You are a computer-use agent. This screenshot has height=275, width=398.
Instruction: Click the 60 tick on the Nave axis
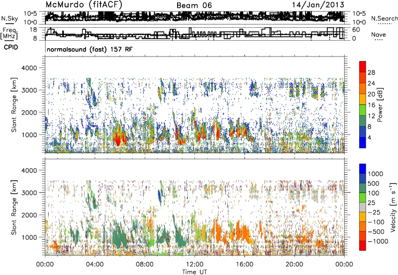coord(356,30)
